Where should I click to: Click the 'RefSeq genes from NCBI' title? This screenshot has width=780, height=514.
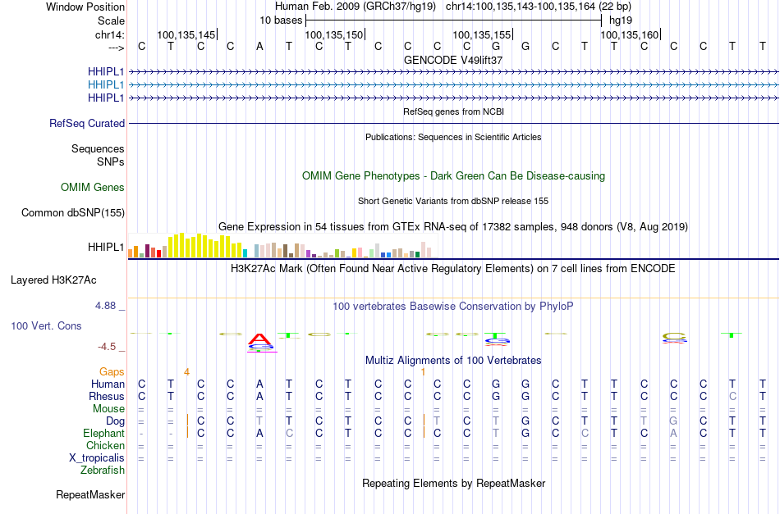coord(453,111)
